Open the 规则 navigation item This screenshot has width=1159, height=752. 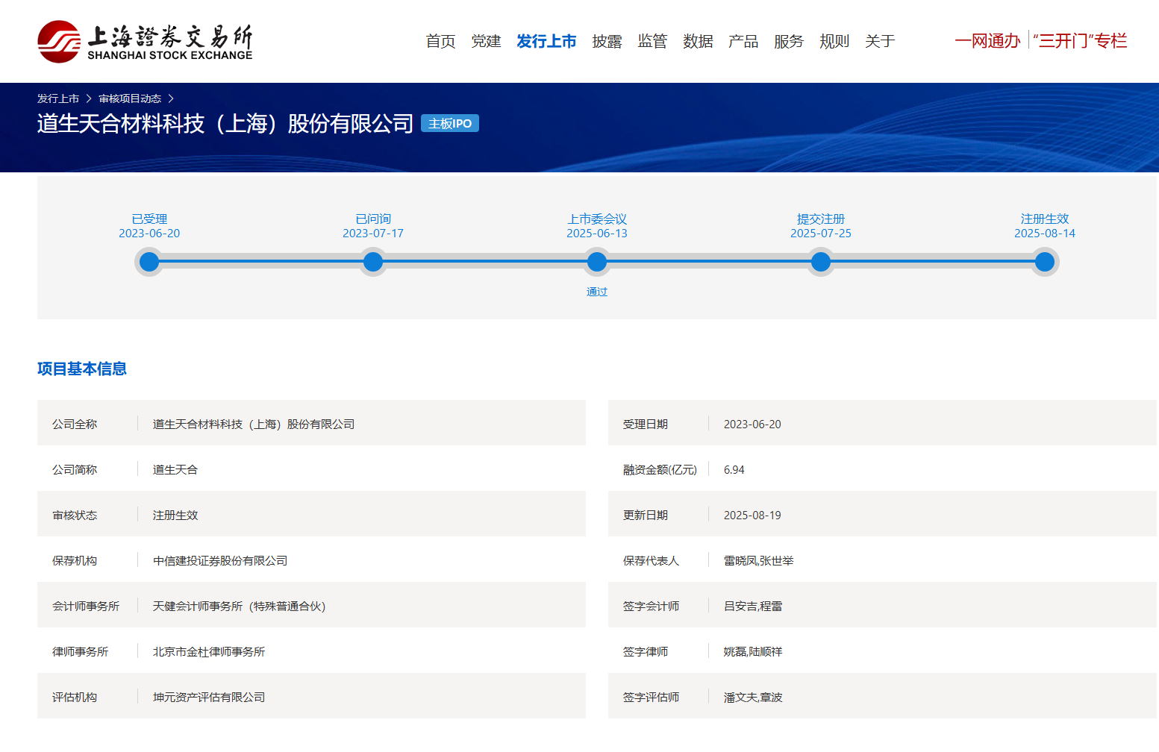click(834, 41)
